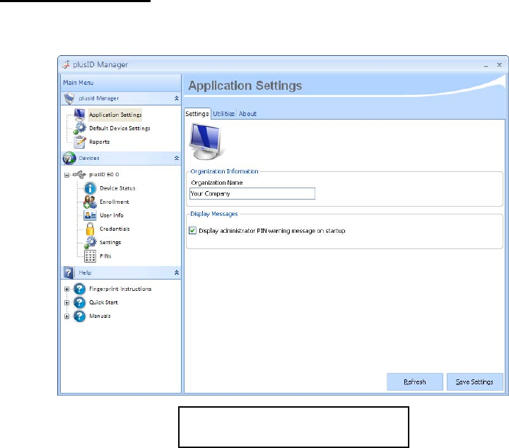Expand the Fingerprint Instructions tree node
Image resolution: width=509 pixels, height=448 pixels.
coord(67,289)
